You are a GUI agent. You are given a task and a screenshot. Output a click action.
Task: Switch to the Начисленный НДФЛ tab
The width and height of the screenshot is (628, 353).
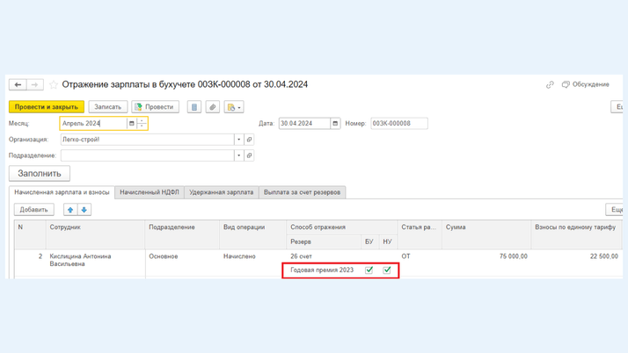149,192
